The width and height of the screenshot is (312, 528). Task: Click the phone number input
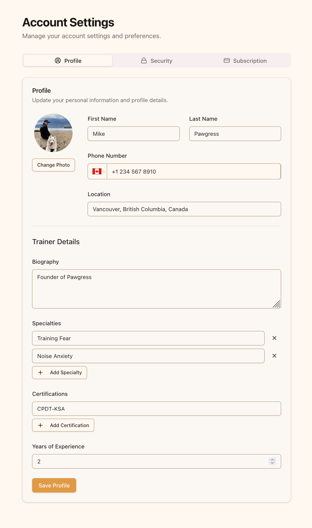tap(194, 171)
